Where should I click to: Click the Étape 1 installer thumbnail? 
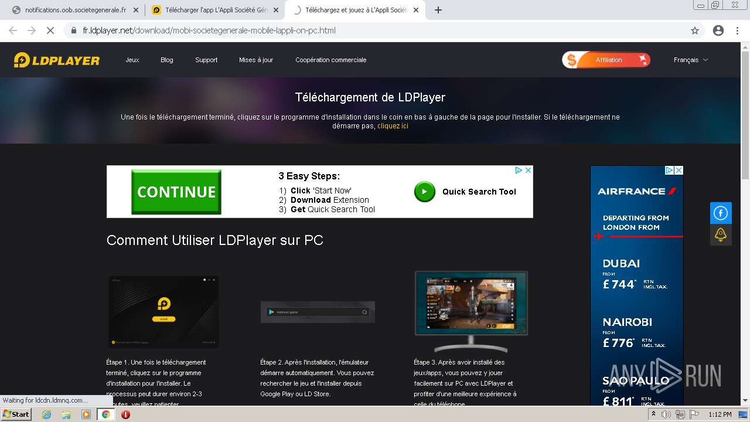pos(164,312)
